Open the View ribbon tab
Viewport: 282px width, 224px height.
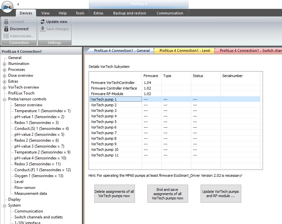tap(45, 13)
